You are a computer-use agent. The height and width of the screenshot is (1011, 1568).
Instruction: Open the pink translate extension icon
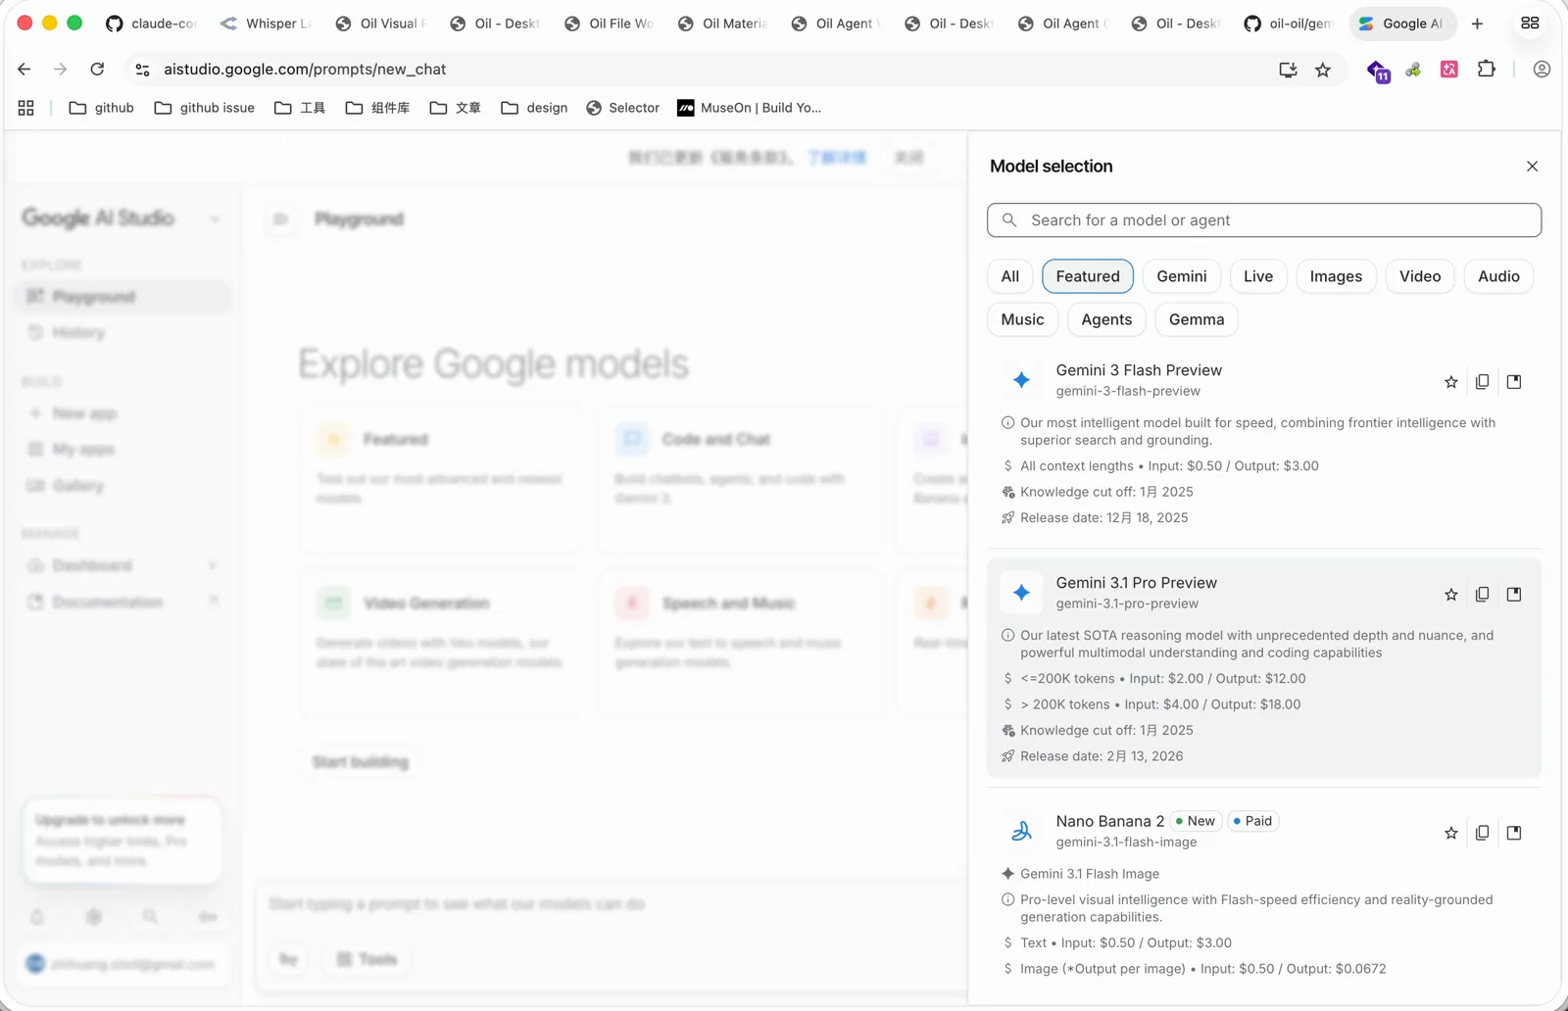(1449, 70)
